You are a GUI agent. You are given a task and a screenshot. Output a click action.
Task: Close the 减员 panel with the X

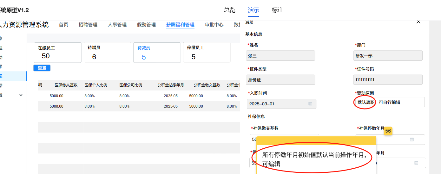click(x=418, y=22)
